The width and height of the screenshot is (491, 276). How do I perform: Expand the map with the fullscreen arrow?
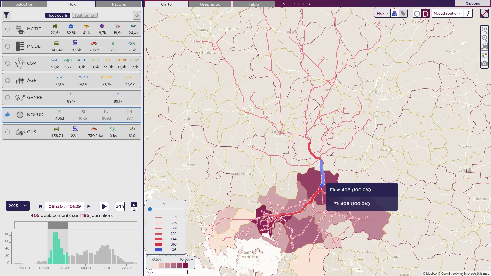(484, 13)
